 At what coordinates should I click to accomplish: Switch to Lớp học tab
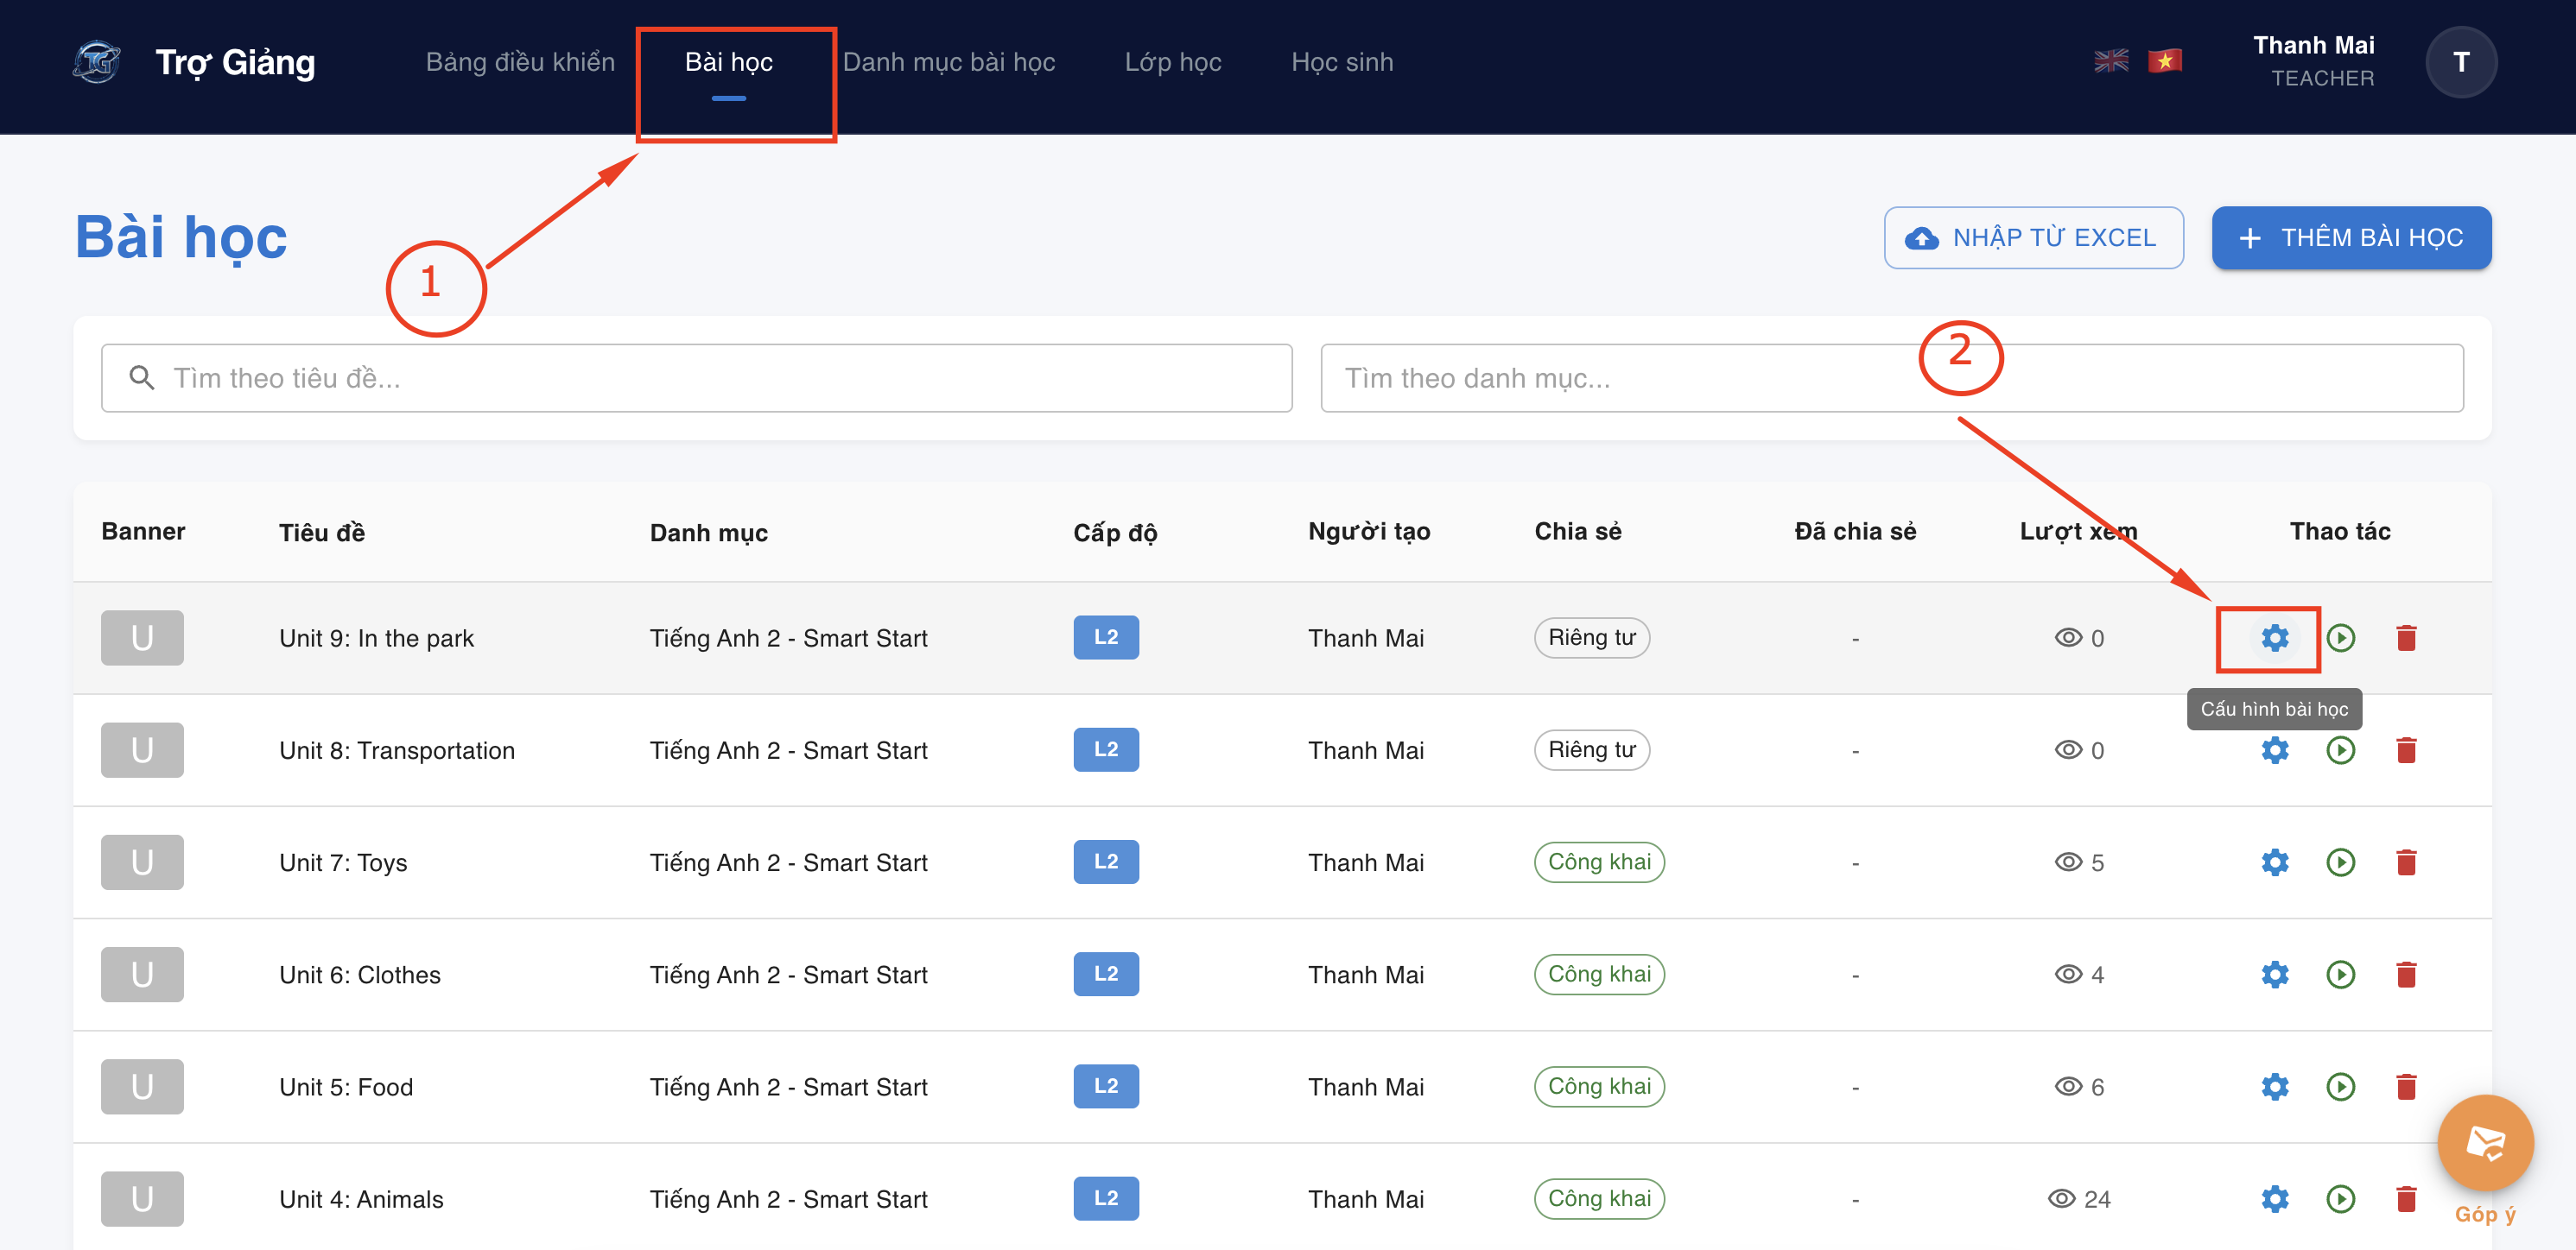point(1172,62)
